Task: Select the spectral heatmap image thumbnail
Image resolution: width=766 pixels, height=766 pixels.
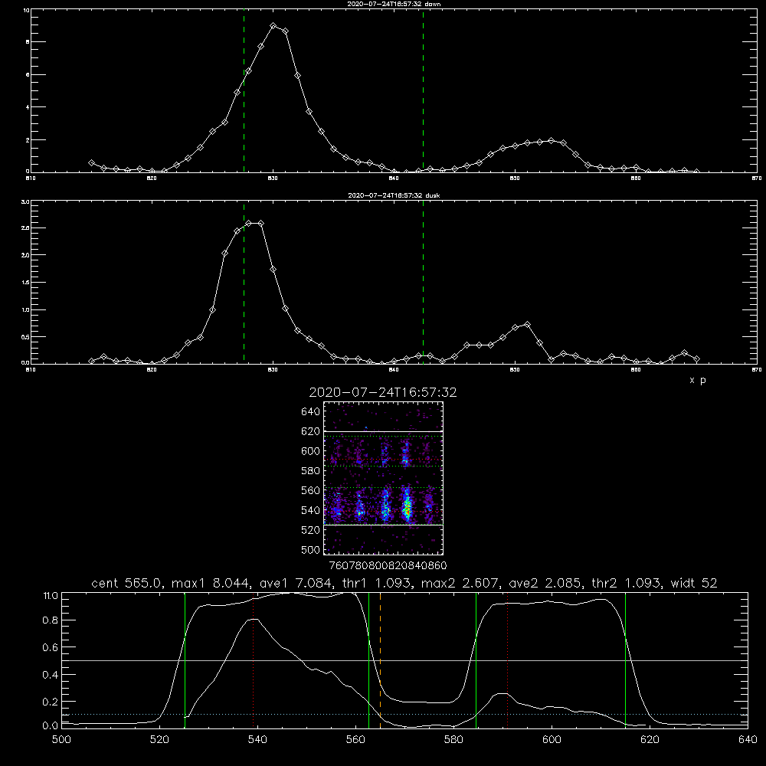Action: tap(383, 478)
